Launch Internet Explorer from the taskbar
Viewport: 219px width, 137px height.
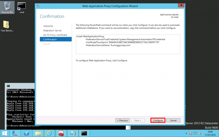coord(49,133)
